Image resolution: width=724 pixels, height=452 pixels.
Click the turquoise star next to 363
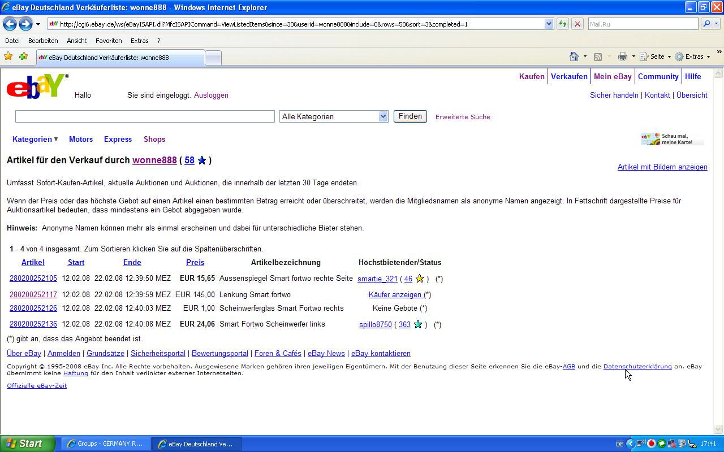click(418, 324)
